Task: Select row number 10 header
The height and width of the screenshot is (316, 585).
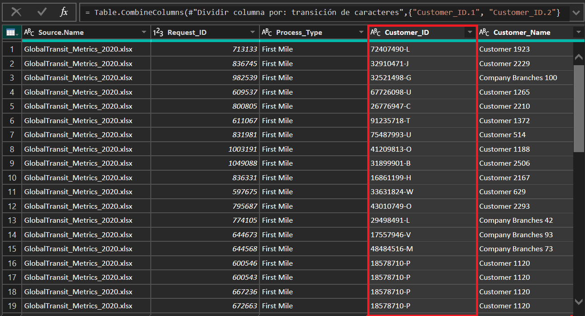Action: (x=12, y=177)
